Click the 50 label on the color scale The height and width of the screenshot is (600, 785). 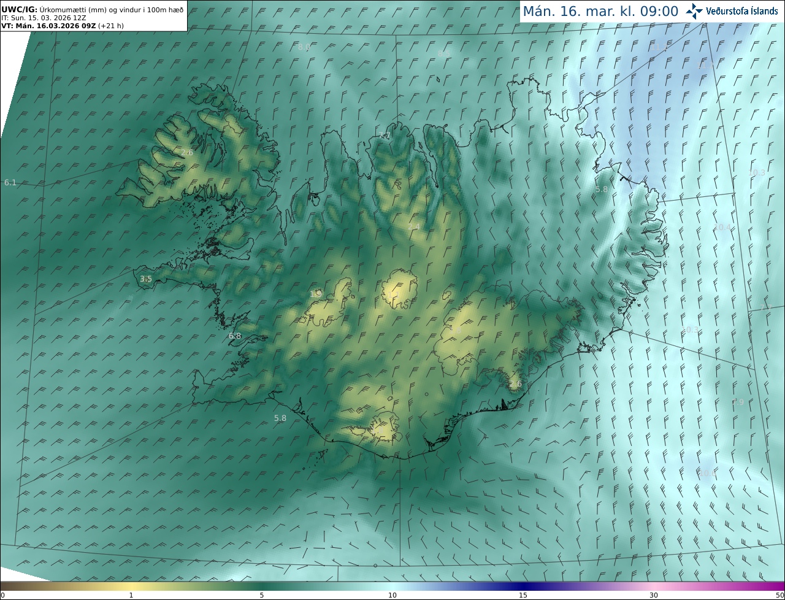(x=779, y=595)
